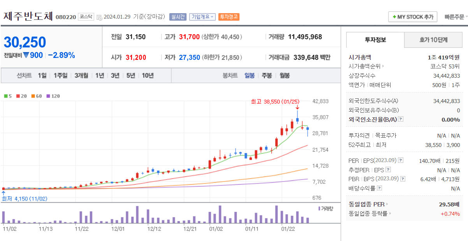The height and width of the screenshot is (241, 468).
Task: Click the calendar icon beside the 2024.01.29 date
Action: point(99,17)
